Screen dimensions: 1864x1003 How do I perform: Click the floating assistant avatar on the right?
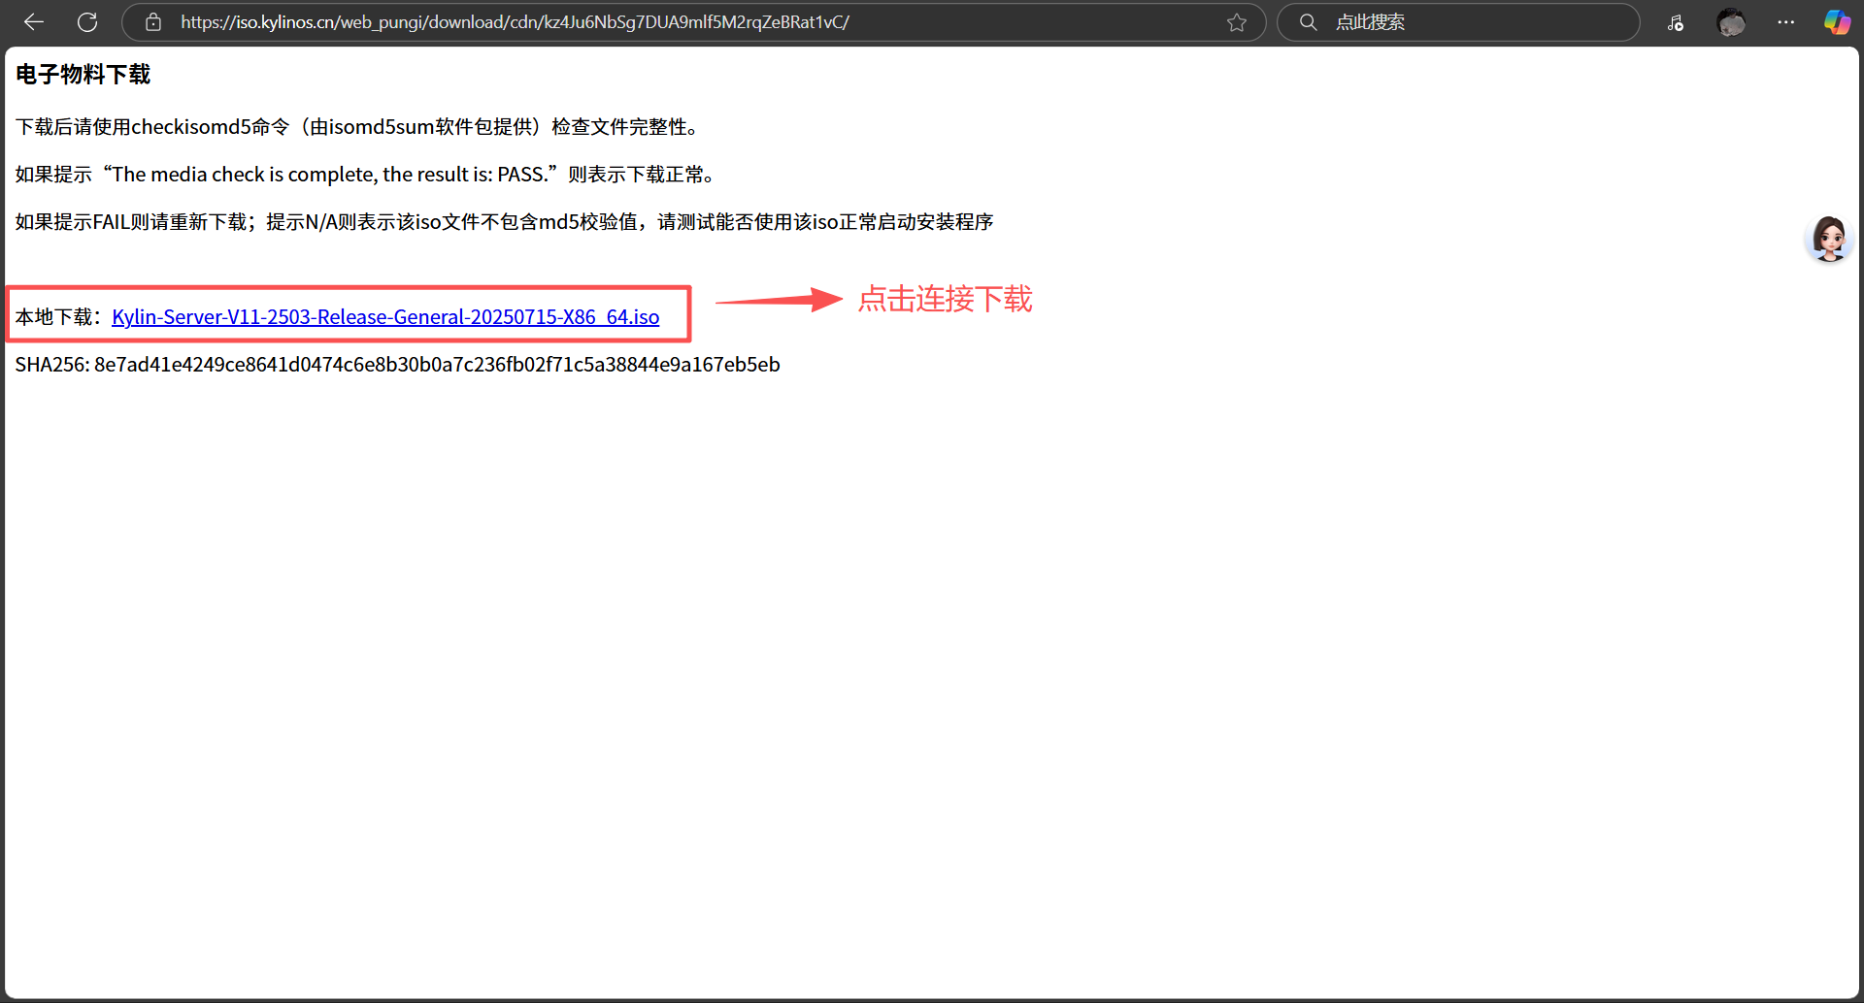click(x=1829, y=239)
